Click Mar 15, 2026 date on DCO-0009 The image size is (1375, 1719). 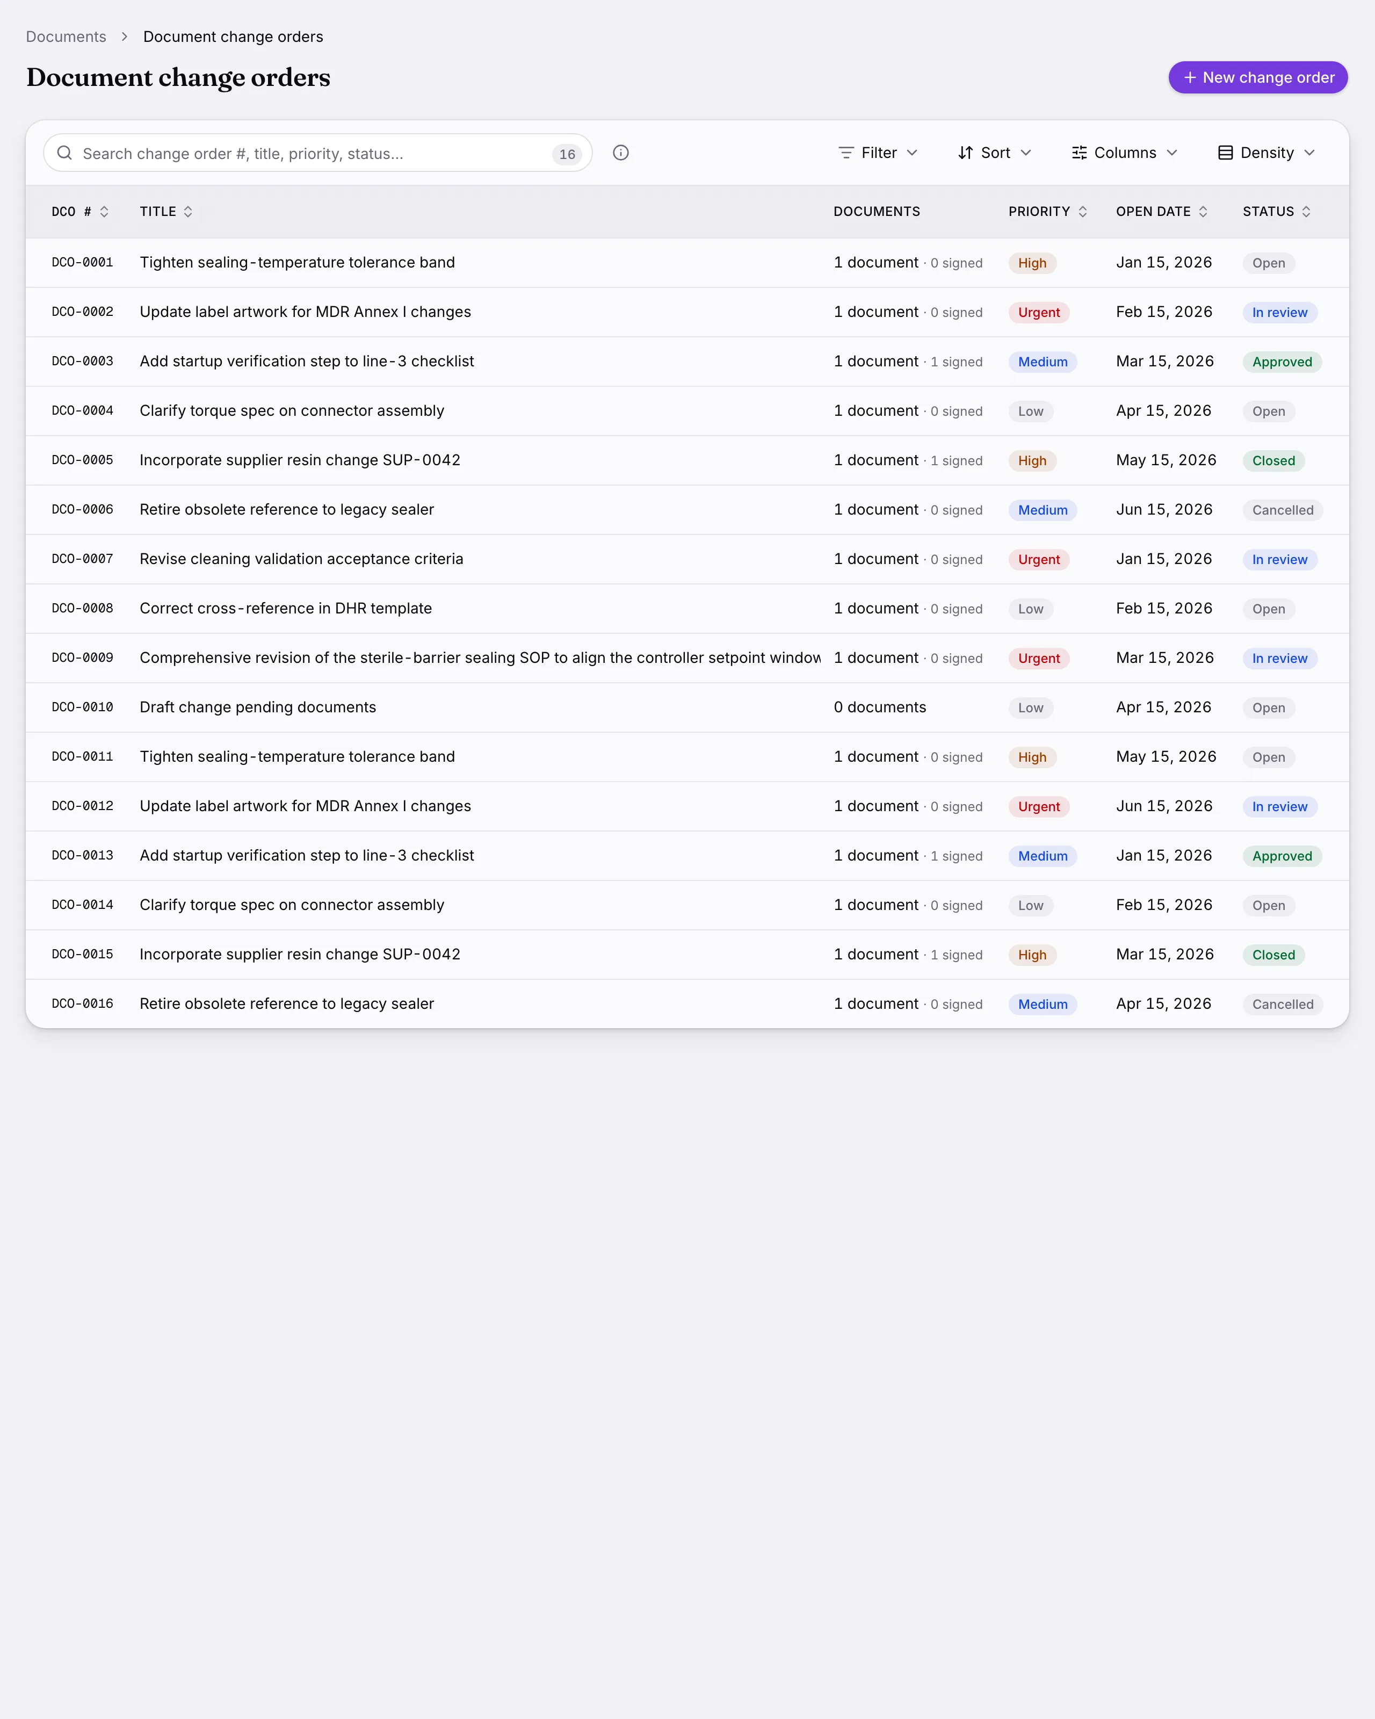tap(1164, 658)
